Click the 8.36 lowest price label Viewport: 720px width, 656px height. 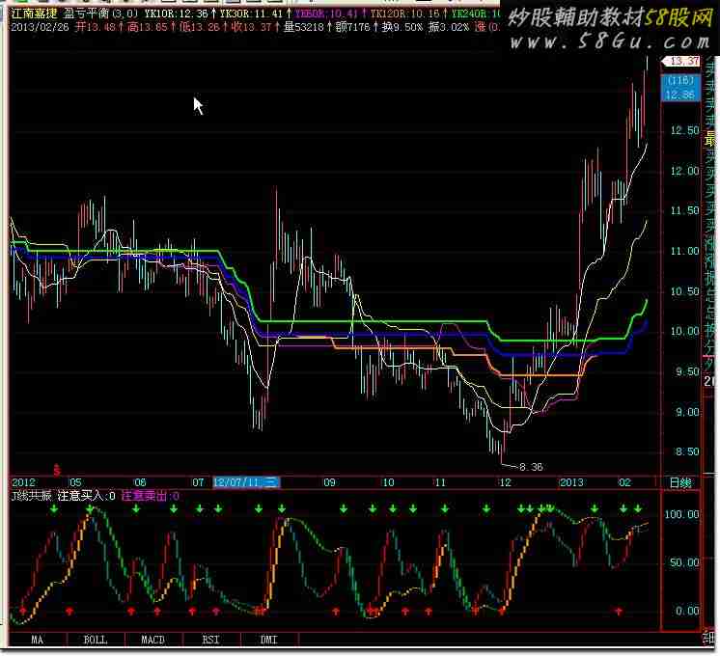(531, 467)
